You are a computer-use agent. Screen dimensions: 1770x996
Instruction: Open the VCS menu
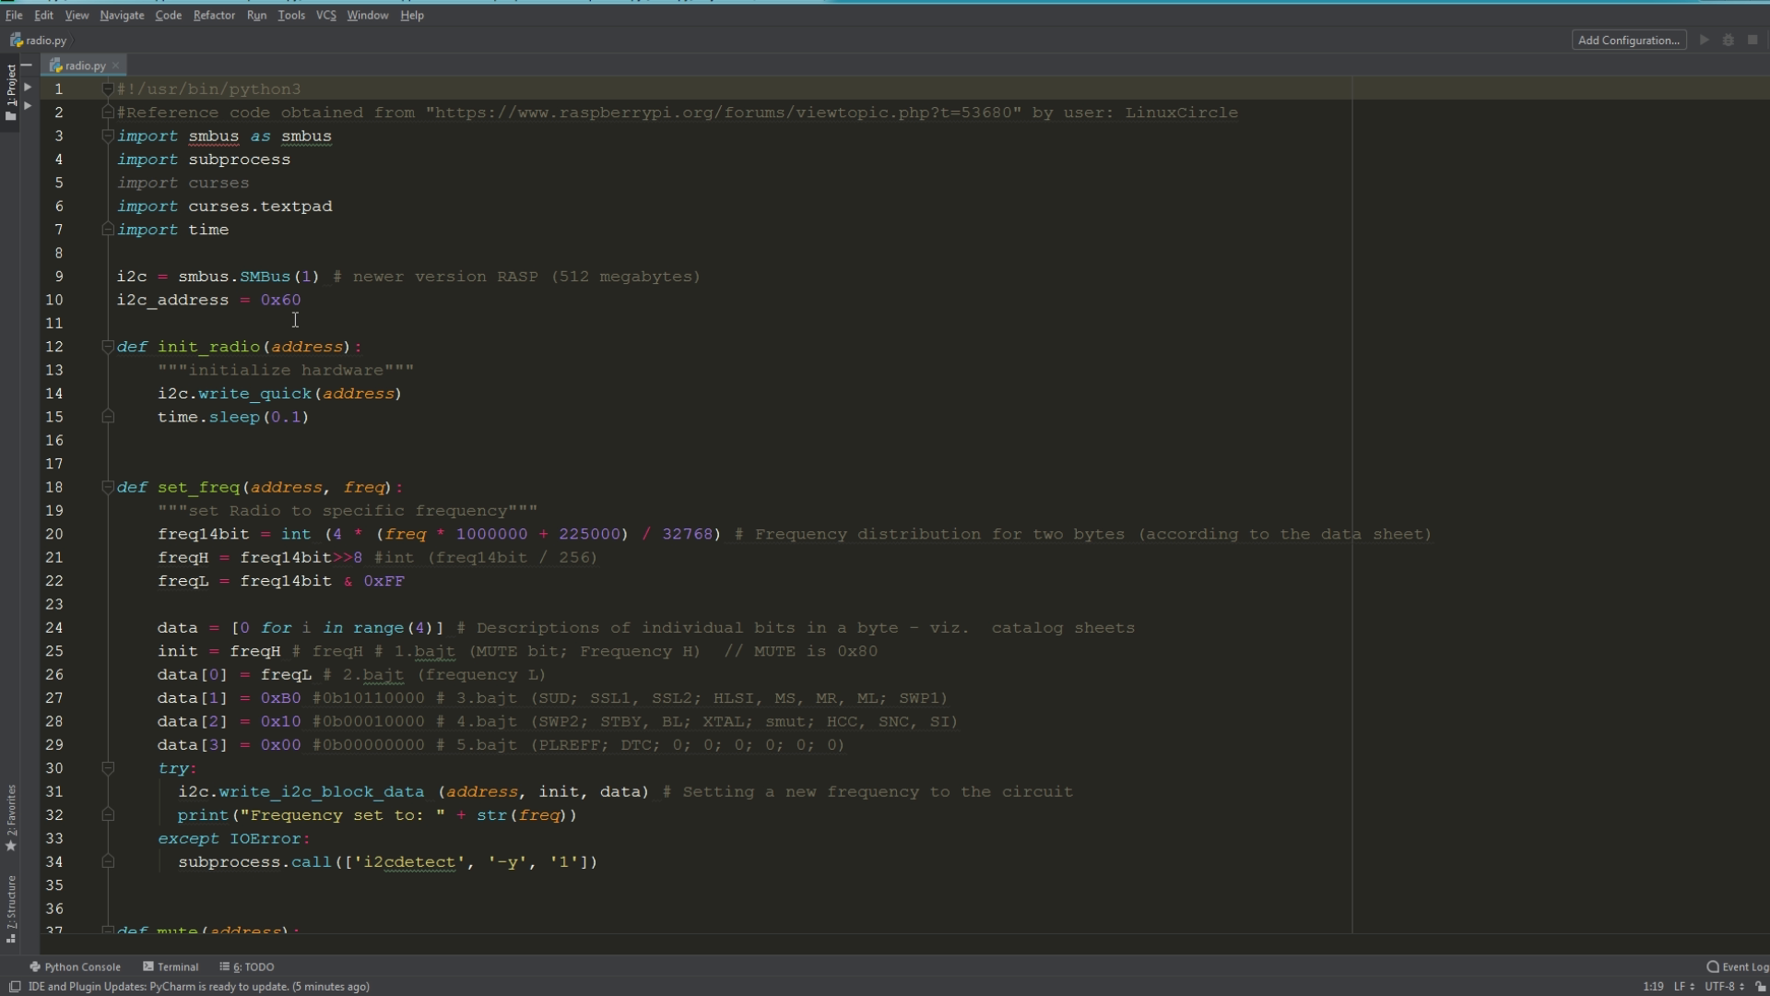(325, 15)
